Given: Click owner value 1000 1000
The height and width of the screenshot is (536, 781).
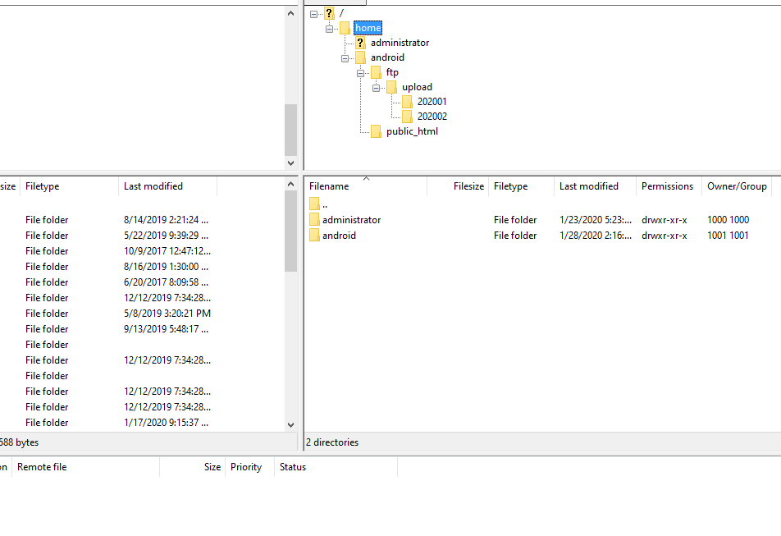Looking at the screenshot, I should [x=728, y=220].
